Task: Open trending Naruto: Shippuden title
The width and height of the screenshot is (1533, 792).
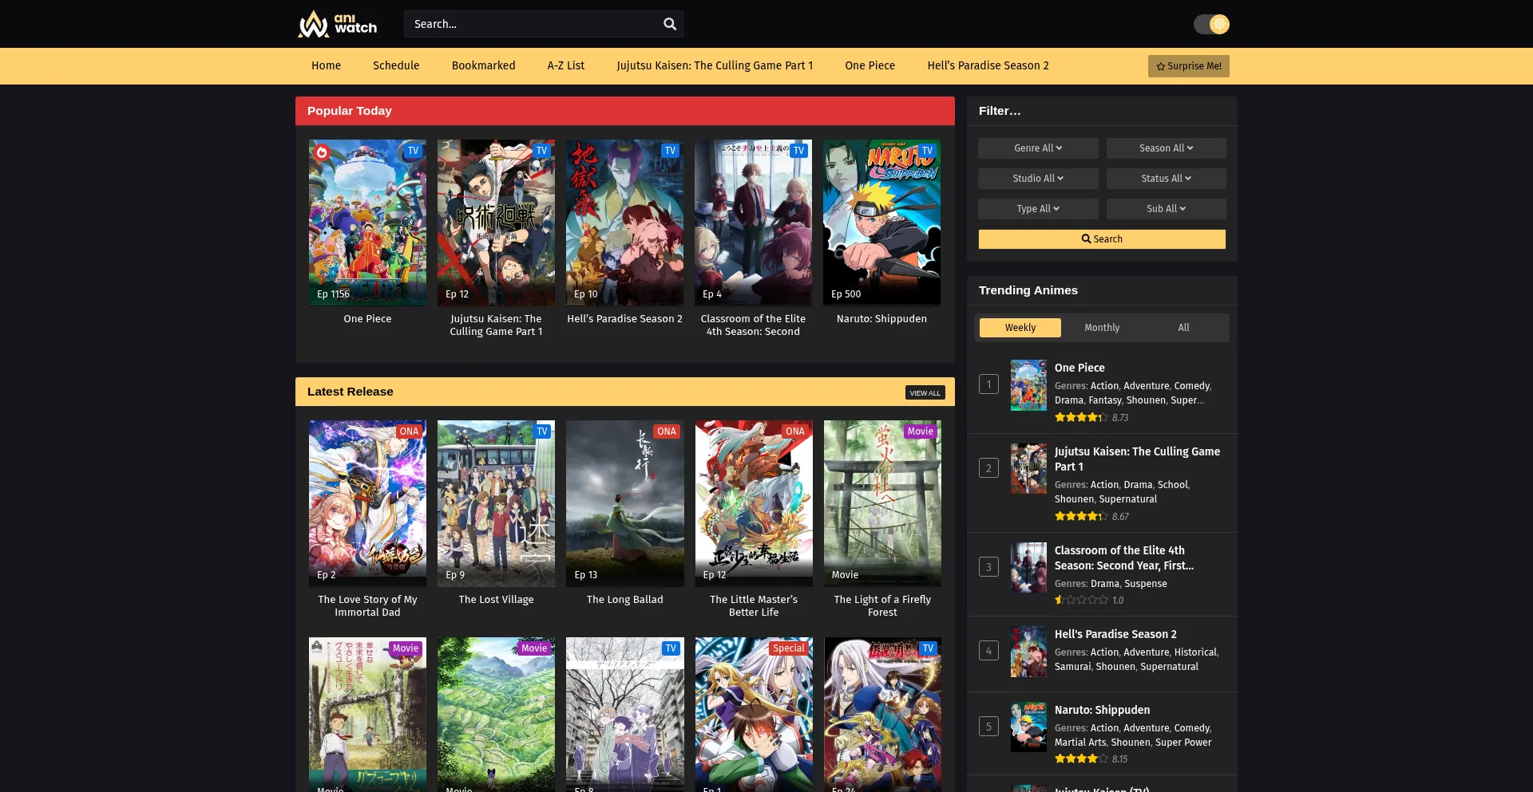Action: click(1102, 710)
